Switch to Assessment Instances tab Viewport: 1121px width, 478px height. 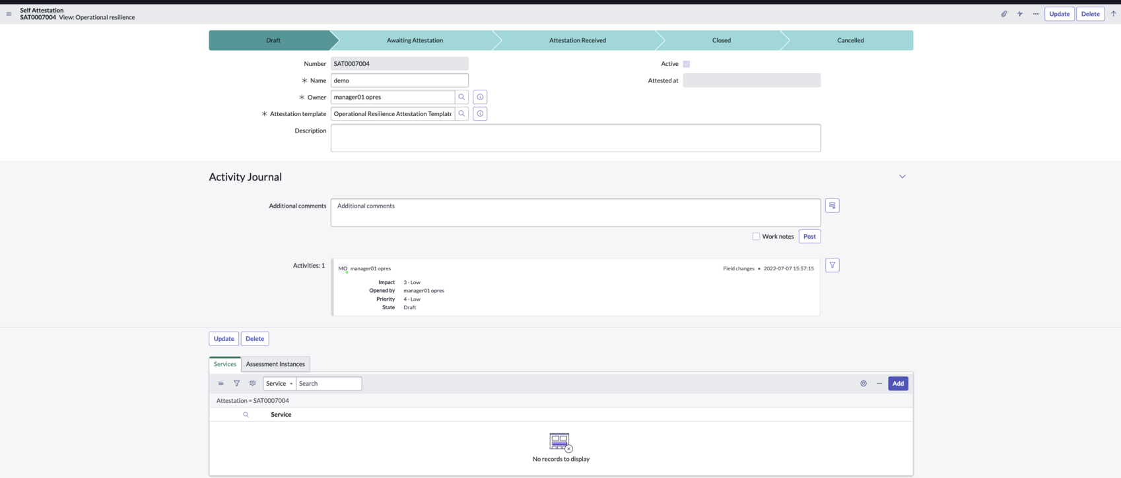275,364
